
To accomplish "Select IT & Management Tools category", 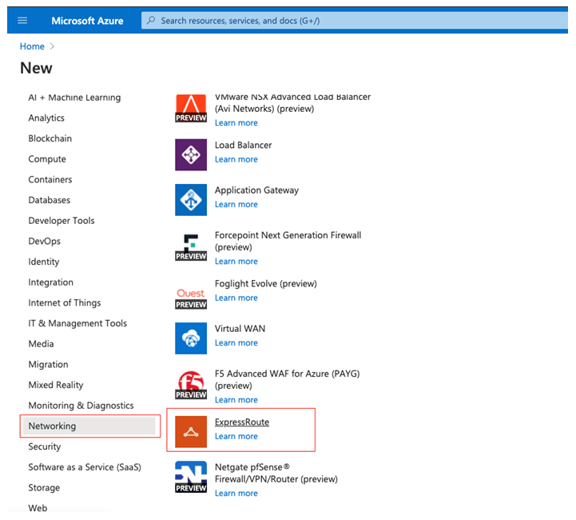I will pyautogui.click(x=77, y=323).
